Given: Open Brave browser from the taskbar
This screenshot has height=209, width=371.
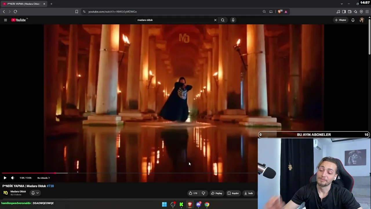Looking at the screenshot, I should [190, 204].
